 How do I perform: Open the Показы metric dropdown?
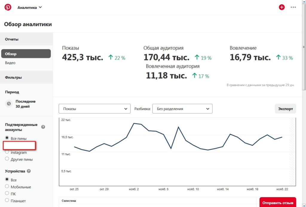tap(95, 109)
